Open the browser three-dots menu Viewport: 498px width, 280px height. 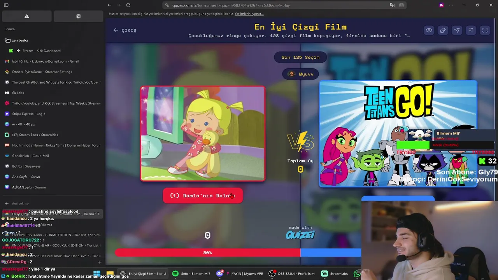tap(451, 5)
